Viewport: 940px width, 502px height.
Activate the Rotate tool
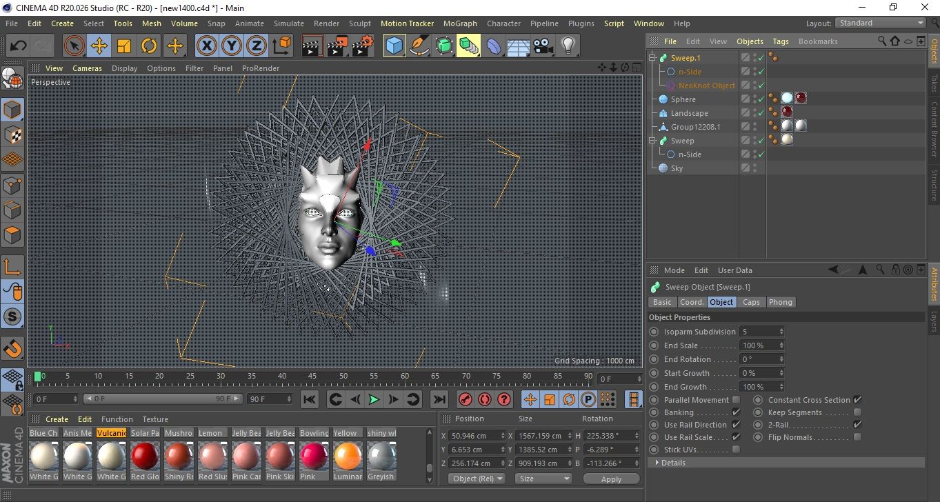click(x=149, y=46)
